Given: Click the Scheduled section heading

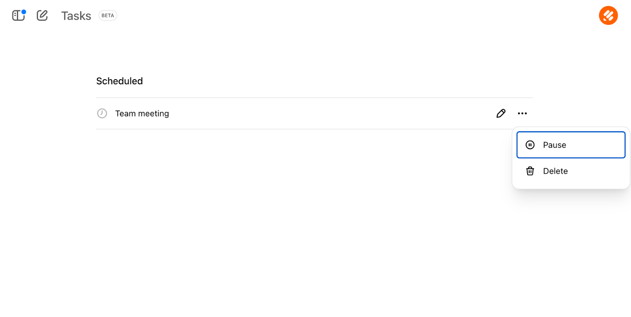Looking at the screenshot, I should tap(119, 81).
